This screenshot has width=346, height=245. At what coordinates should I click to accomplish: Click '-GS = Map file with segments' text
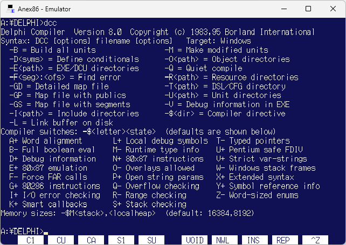(x=70, y=104)
